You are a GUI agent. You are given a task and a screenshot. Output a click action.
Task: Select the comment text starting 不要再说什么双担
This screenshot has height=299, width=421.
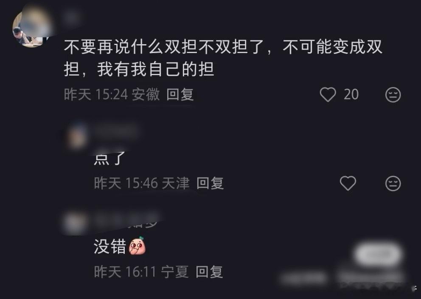coord(223,58)
